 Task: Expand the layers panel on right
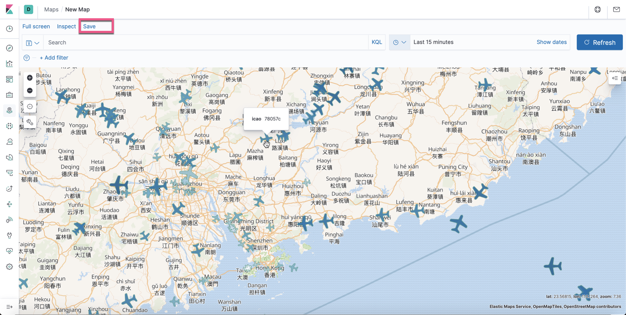615,78
